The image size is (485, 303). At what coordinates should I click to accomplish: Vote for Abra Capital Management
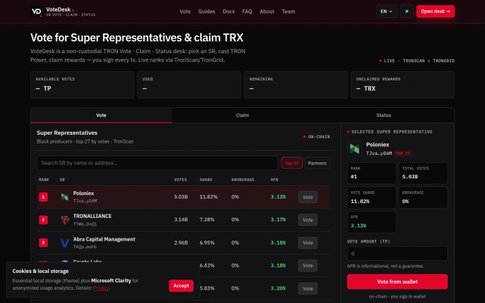click(x=307, y=243)
